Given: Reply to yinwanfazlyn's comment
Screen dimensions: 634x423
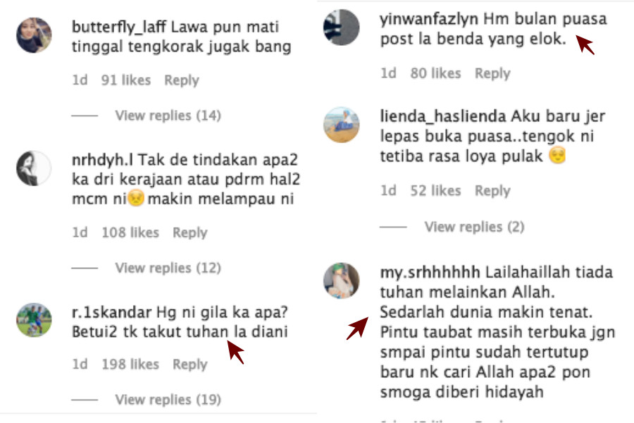Looking at the screenshot, I should point(492,73).
